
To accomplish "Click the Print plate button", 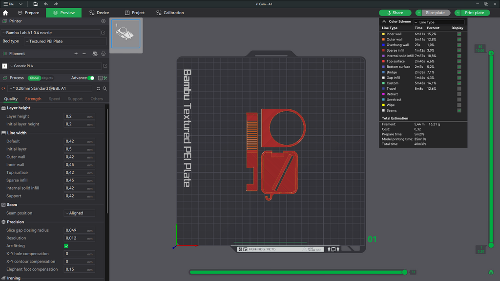I will coord(475,13).
